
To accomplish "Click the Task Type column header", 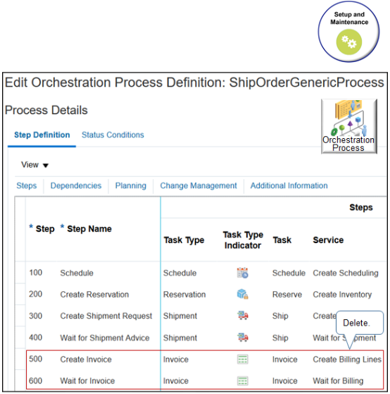I will click(x=184, y=240).
